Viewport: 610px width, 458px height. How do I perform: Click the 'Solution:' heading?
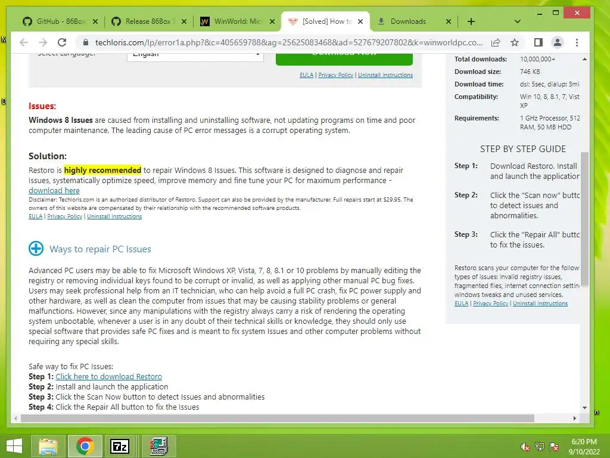pyautogui.click(x=48, y=156)
